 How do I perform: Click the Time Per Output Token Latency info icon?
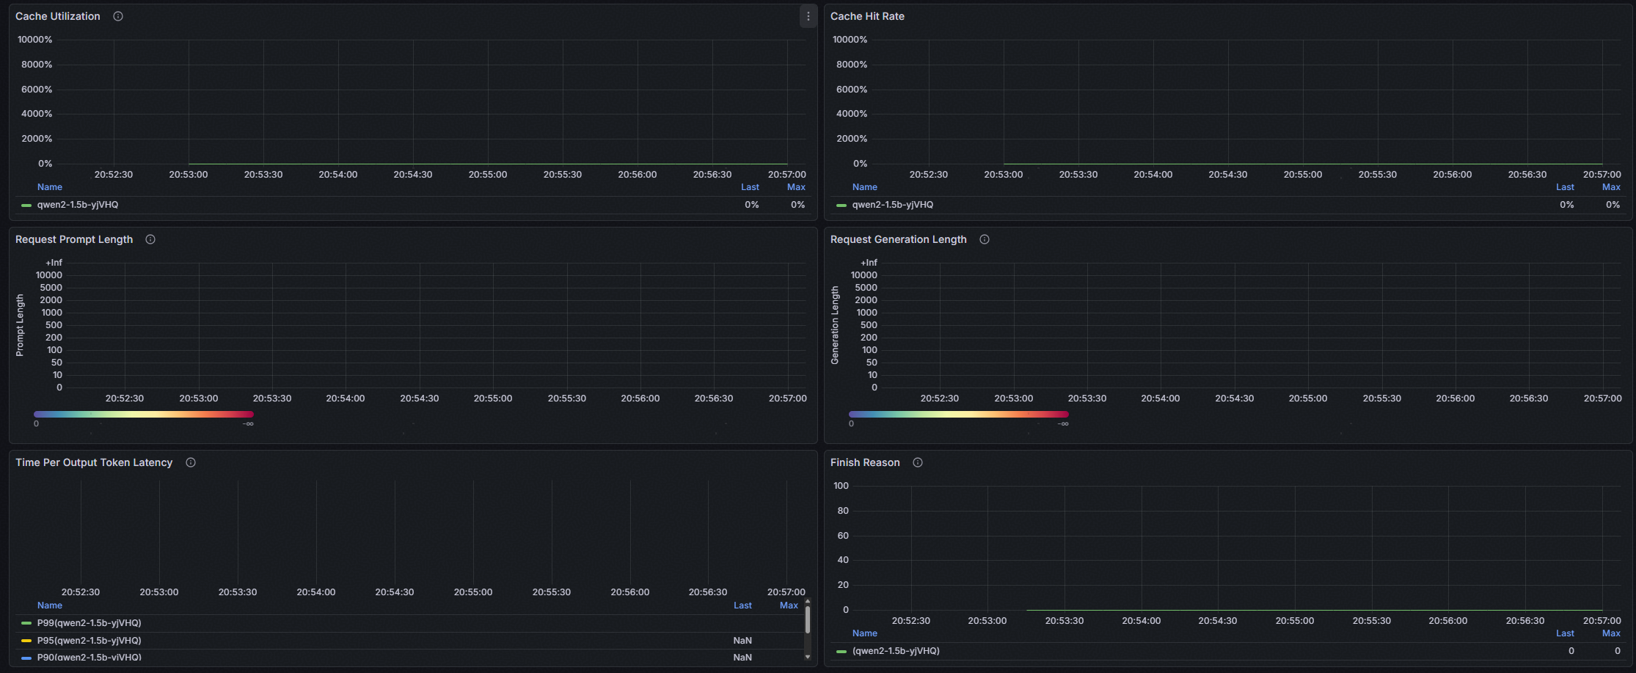tap(191, 462)
